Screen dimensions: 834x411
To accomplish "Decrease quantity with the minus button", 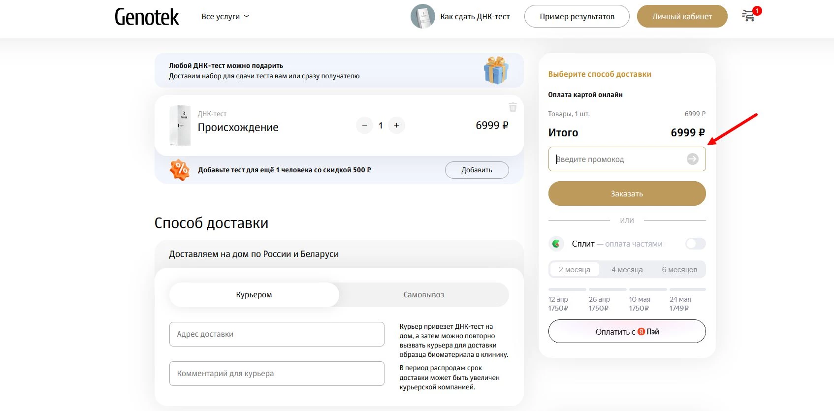I will pyautogui.click(x=364, y=126).
